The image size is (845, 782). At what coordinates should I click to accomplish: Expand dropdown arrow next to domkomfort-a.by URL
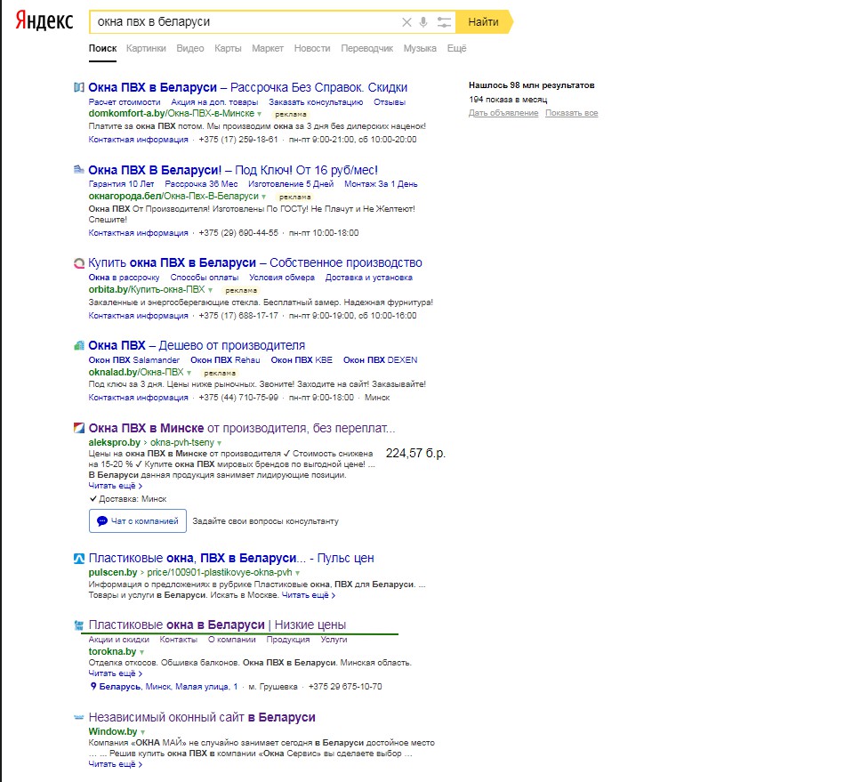(x=259, y=114)
